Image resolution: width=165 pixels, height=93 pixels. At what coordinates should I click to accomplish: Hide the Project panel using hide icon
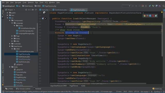(x=36, y=10)
